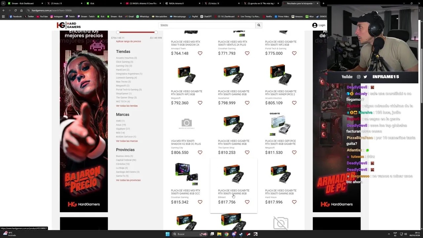The height and width of the screenshot is (238, 423).
Task: Click the maximum price slider handle
Action: 156,32
